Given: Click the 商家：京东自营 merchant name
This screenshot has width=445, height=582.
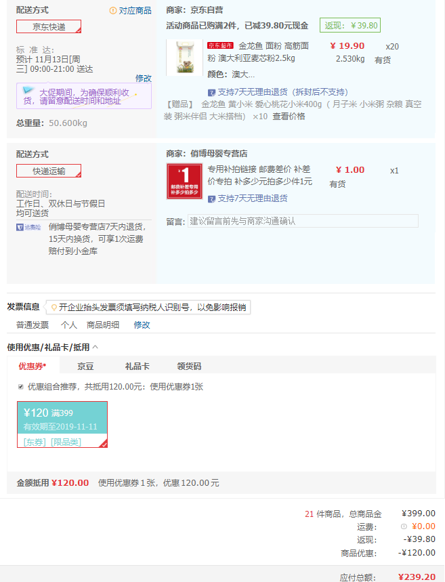Looking at the screenshot, I should click(194, 10).
